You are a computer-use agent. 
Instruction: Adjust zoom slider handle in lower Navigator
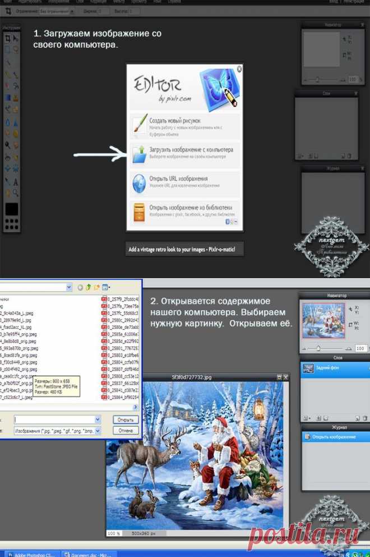[318, 348]
